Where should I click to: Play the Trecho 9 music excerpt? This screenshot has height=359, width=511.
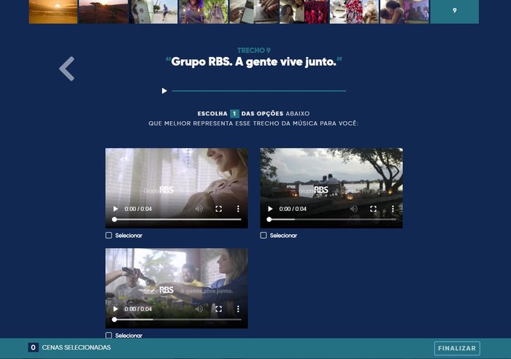164,90
